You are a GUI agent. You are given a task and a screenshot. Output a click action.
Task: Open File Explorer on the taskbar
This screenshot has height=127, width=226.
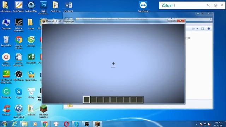(x=25, y=124)
